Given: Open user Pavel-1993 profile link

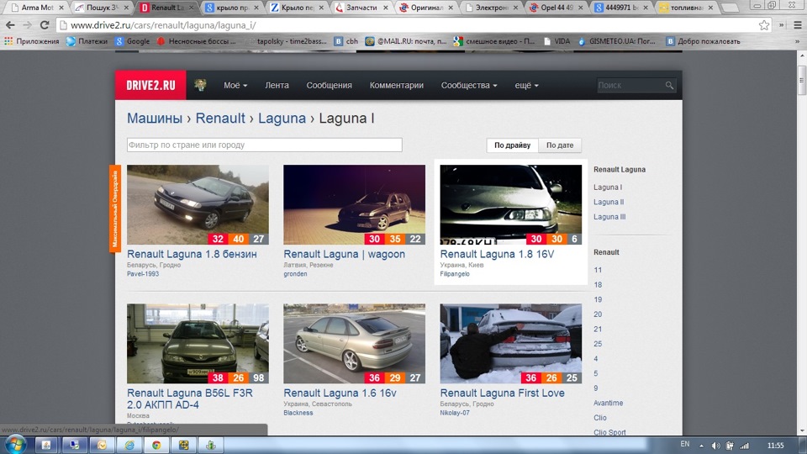Looking at the screenshot, I should point(143,274).
